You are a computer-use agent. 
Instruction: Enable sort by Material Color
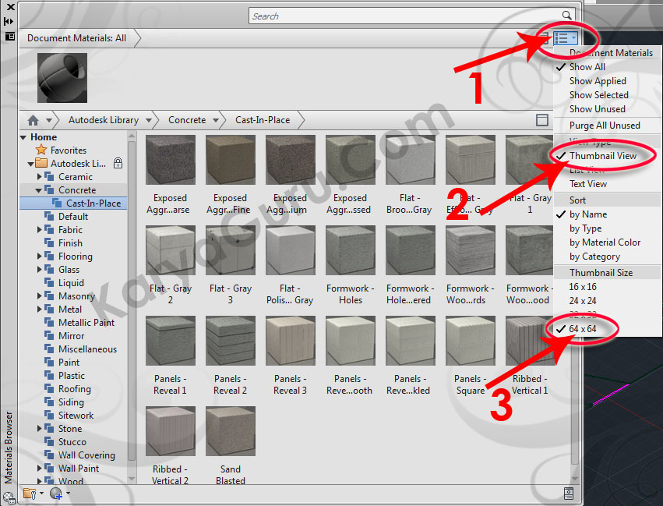click(605, 242)
